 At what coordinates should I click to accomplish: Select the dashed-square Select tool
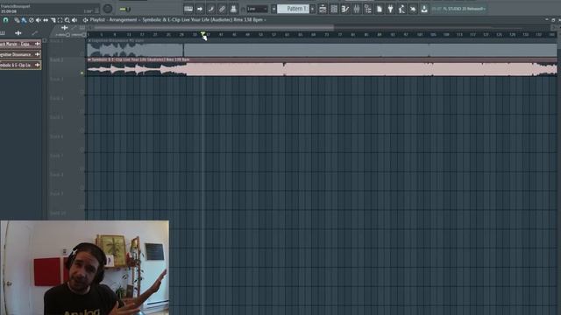coord(60,20)
